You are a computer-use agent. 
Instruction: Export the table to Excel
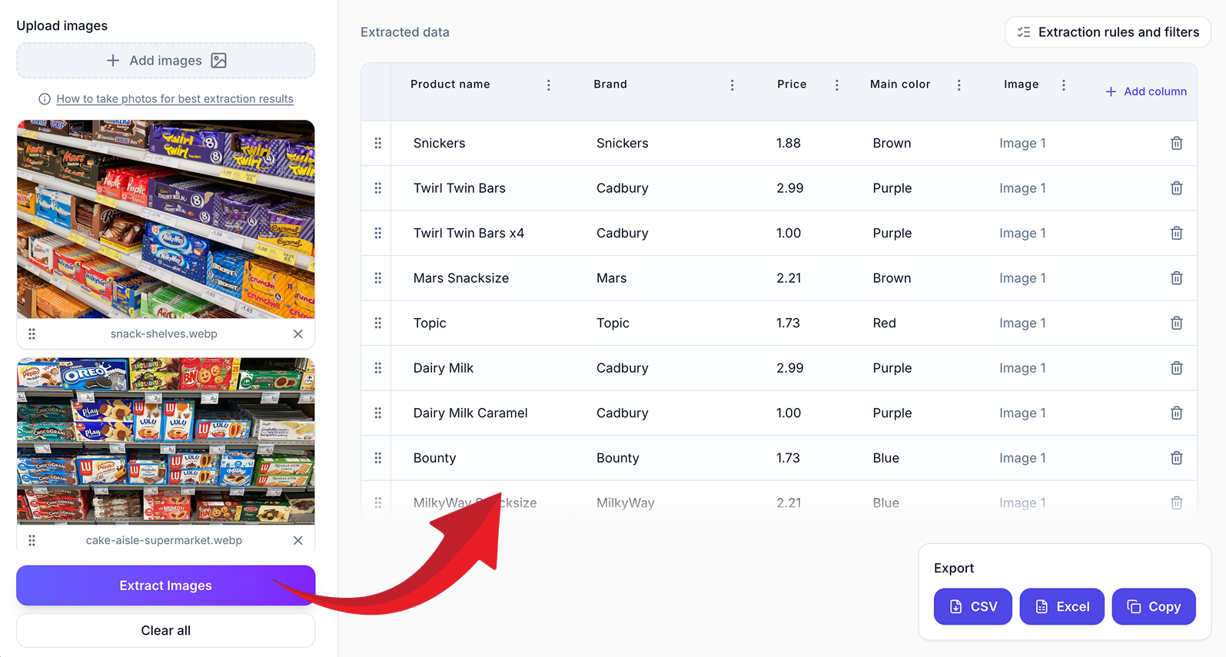(1062, 607)
